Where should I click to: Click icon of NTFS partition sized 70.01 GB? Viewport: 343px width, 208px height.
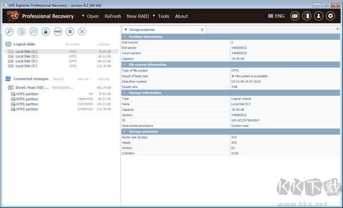pyautogui.click(x=13, y=94)
